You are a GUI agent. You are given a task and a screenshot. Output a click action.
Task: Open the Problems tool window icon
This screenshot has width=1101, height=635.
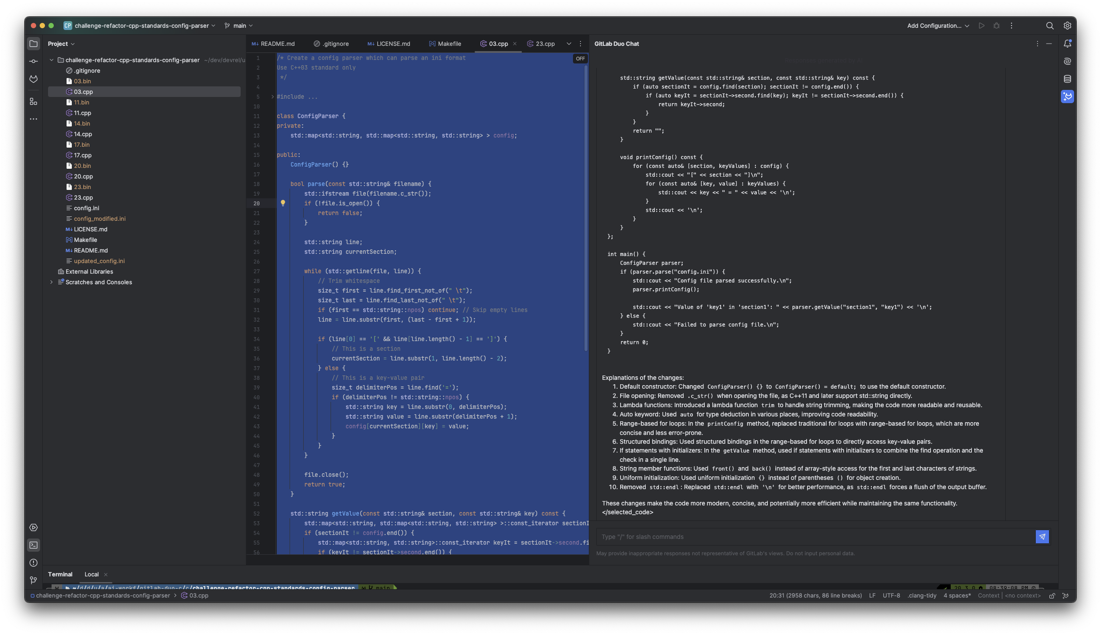coord(33,563)
